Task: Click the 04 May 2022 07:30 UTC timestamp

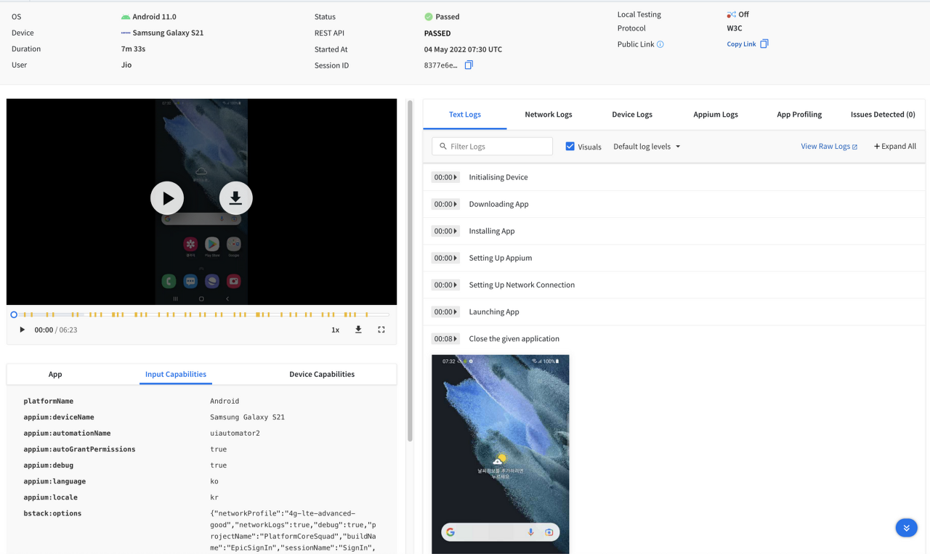Action: [x=463, y=49]
